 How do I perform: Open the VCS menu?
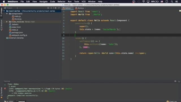(83, 2)
